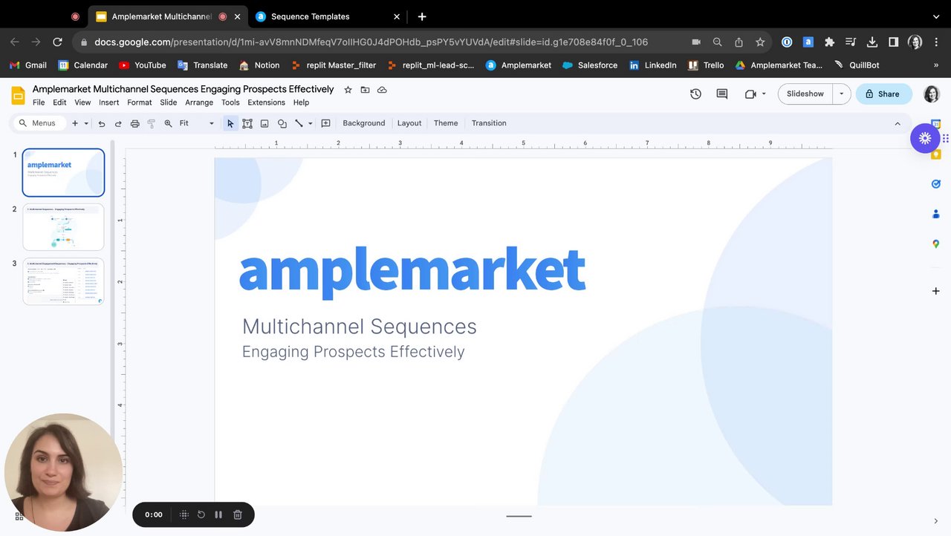Click the Zoom magnifier tool
The width and height of the screenshot is (951, 536).
click(x=169, y=123)
